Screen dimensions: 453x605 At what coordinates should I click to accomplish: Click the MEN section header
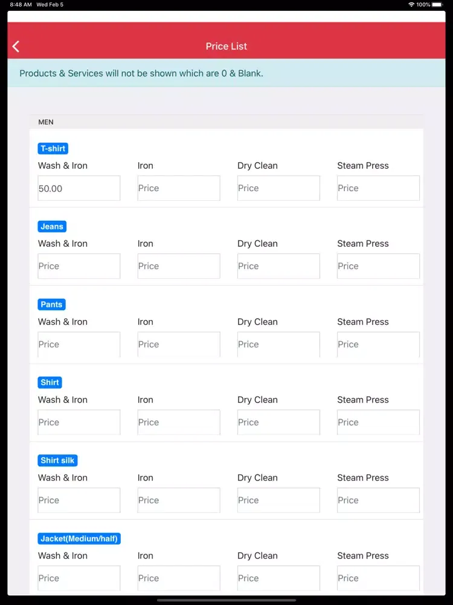click(x=46, y=122)
